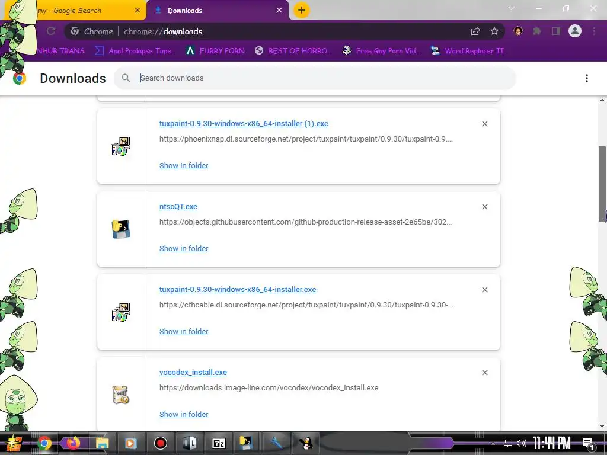Click the Chrome logo beside Downloads heading
The image size is (607, 455).
pos(20,79)
